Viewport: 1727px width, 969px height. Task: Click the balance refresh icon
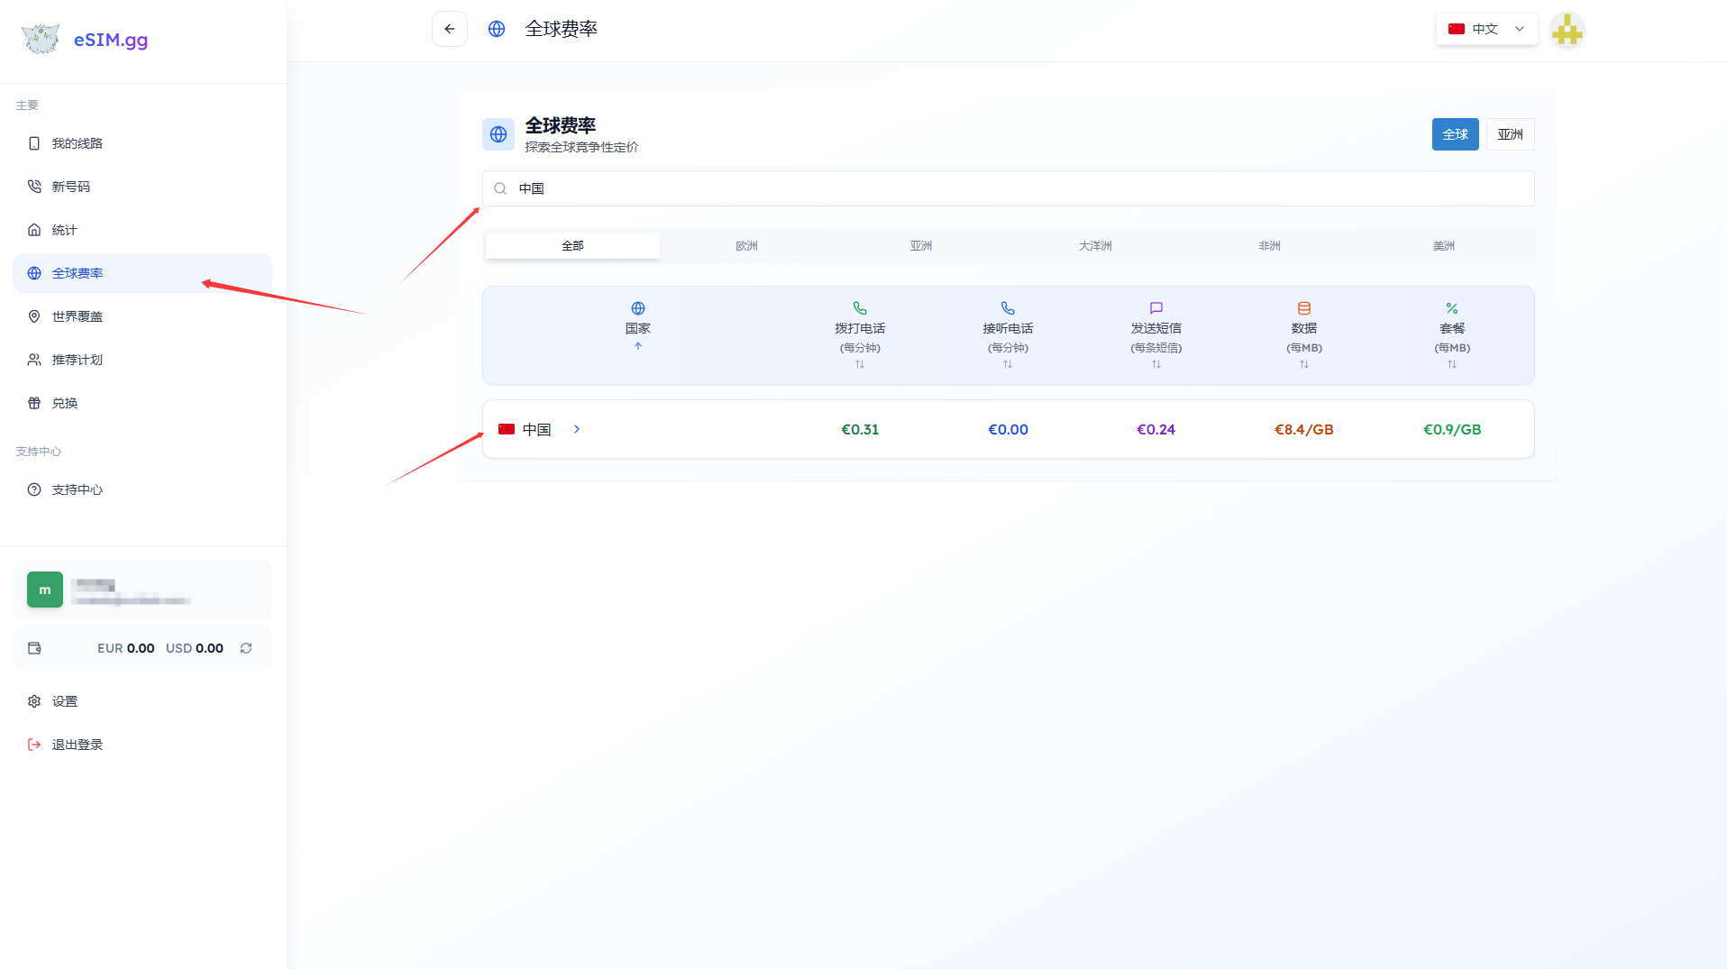point(246,648)
